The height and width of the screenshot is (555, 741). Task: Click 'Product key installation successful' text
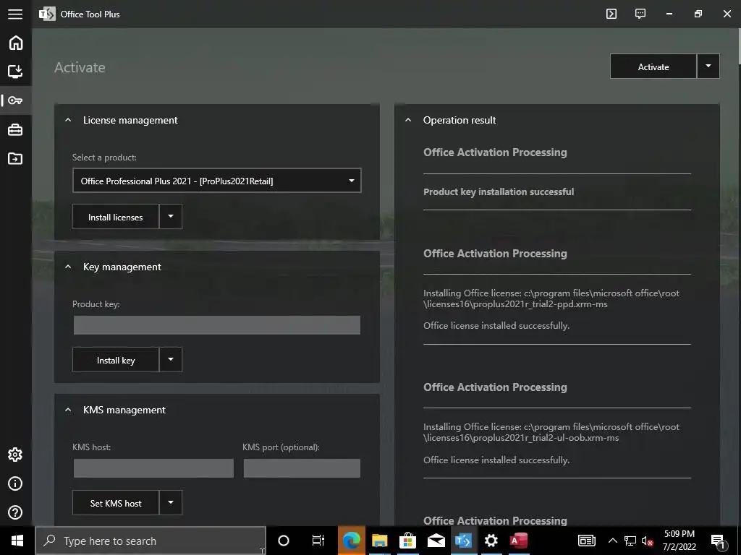click(499, 192)
